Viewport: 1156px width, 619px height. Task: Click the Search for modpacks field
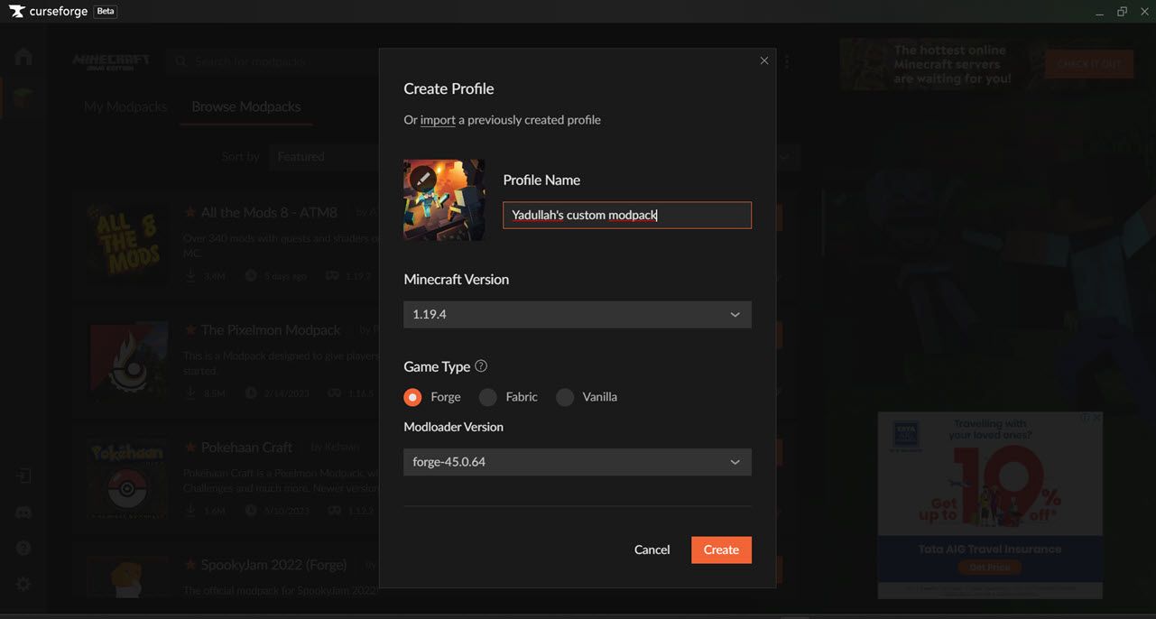[271, 61]
